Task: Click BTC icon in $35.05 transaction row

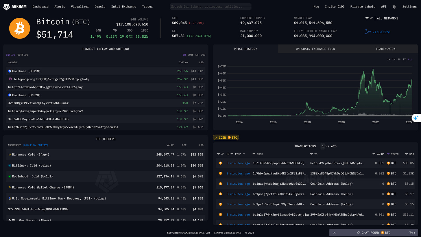Action: coord(388,163)
